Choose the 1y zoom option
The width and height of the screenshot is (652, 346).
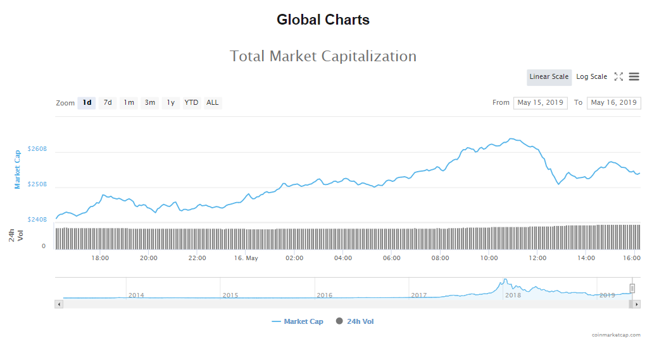[x=170, y=103]
